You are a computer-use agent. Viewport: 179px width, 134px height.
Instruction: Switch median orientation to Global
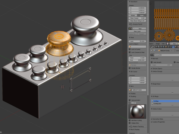(133, 15)
